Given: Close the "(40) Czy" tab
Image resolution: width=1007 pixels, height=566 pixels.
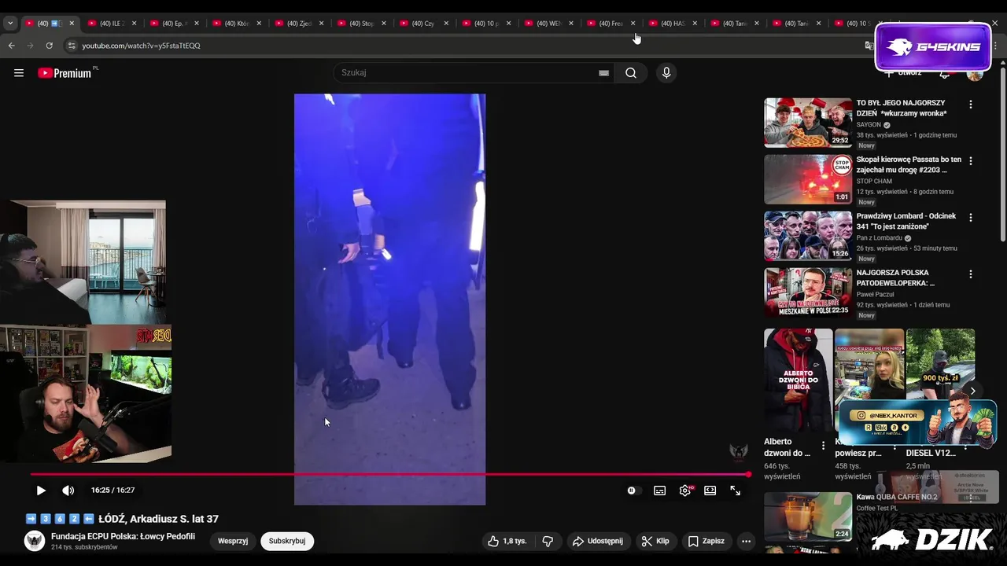Looking at the screenshot, I should [x=446, y=24].
